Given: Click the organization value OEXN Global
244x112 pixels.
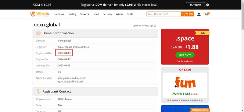Looking at the screenshot, I should click(x=65, y=99).
